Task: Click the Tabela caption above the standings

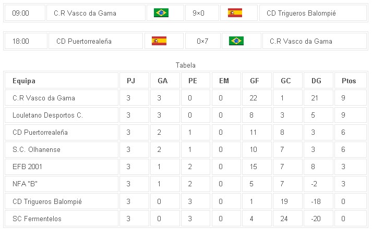Action: 186,66
